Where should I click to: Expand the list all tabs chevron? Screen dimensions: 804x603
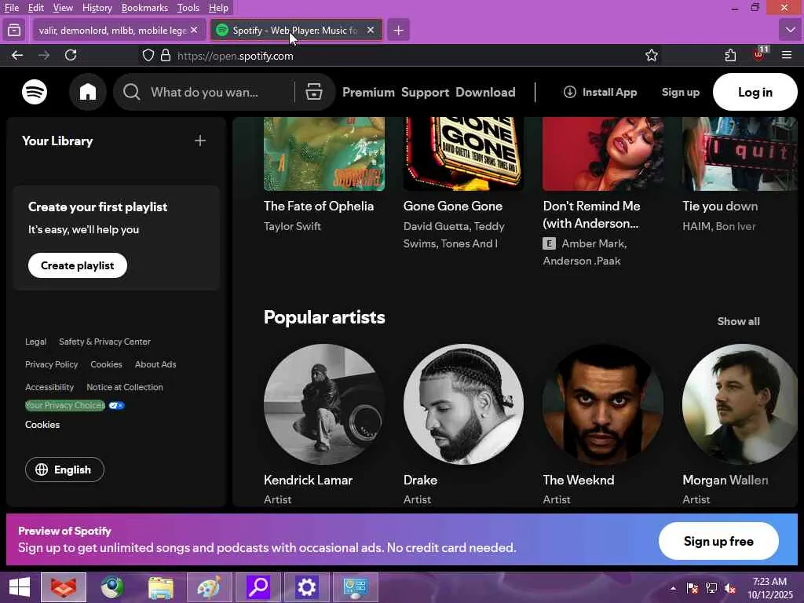pyautogui.click(x=790, y=31)
